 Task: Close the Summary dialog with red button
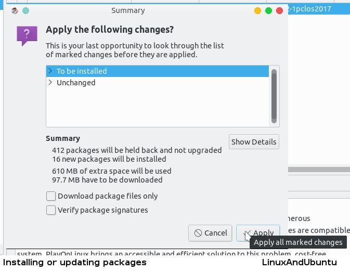[x=280, y=10]
